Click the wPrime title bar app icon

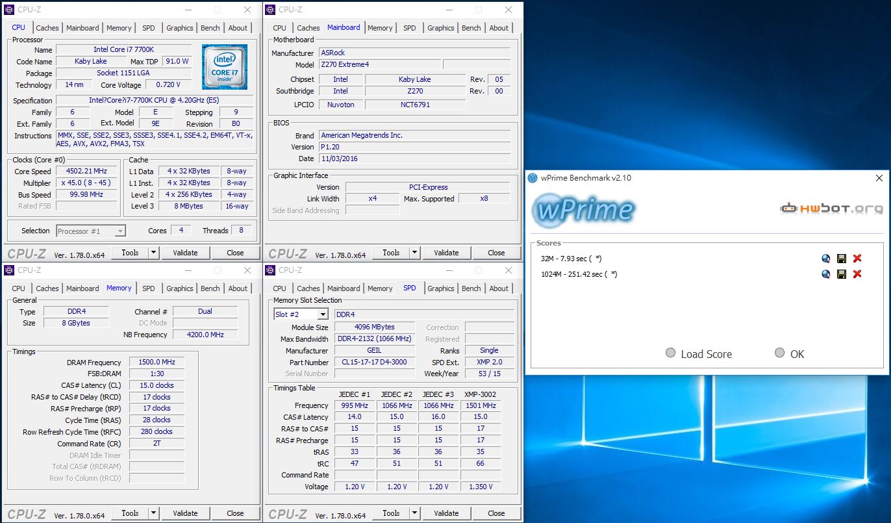click(x=533, y=178)
